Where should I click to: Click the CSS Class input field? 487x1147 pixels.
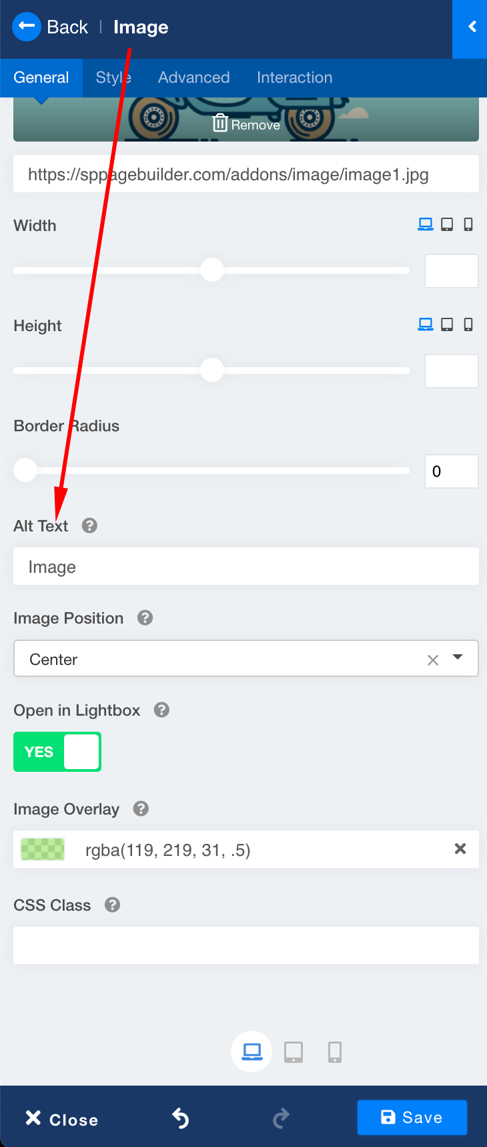(x=246, y=945)
